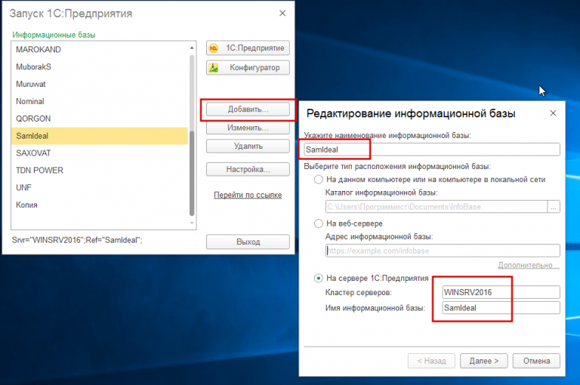Select Nominal in the infobase list
The width and height of the screenshot is (580, 385).
100,101
